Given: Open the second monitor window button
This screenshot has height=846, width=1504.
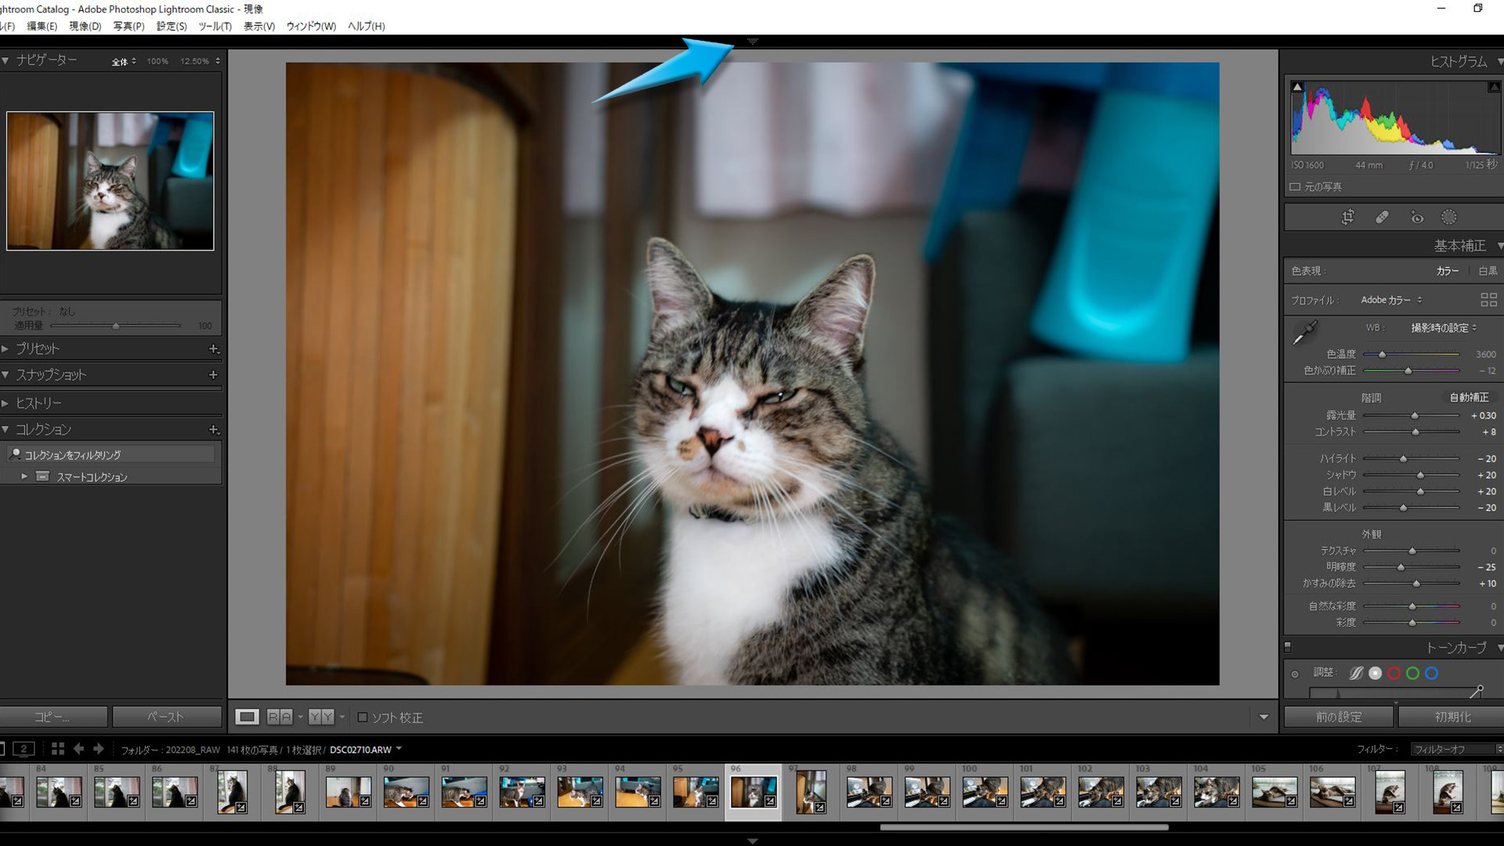Looking at the screenshot, I should point(24,749).
